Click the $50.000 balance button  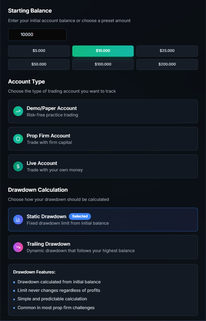(x=39, y=64)
